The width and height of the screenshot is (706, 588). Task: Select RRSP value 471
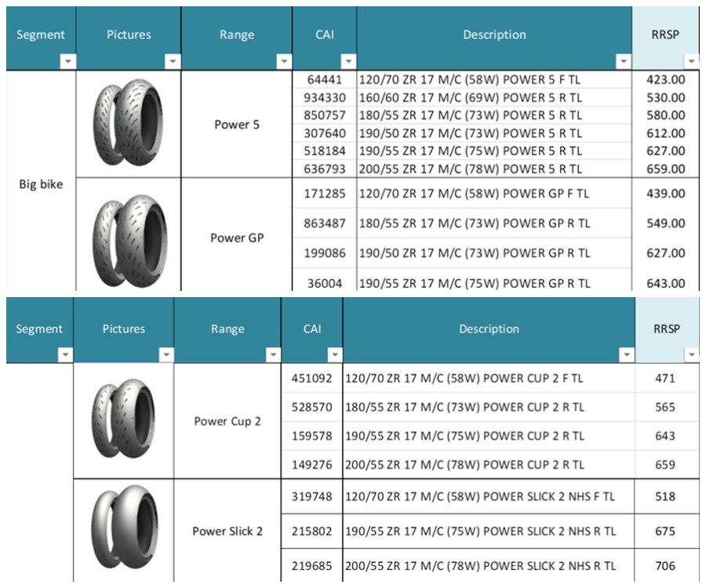point(665,378)
